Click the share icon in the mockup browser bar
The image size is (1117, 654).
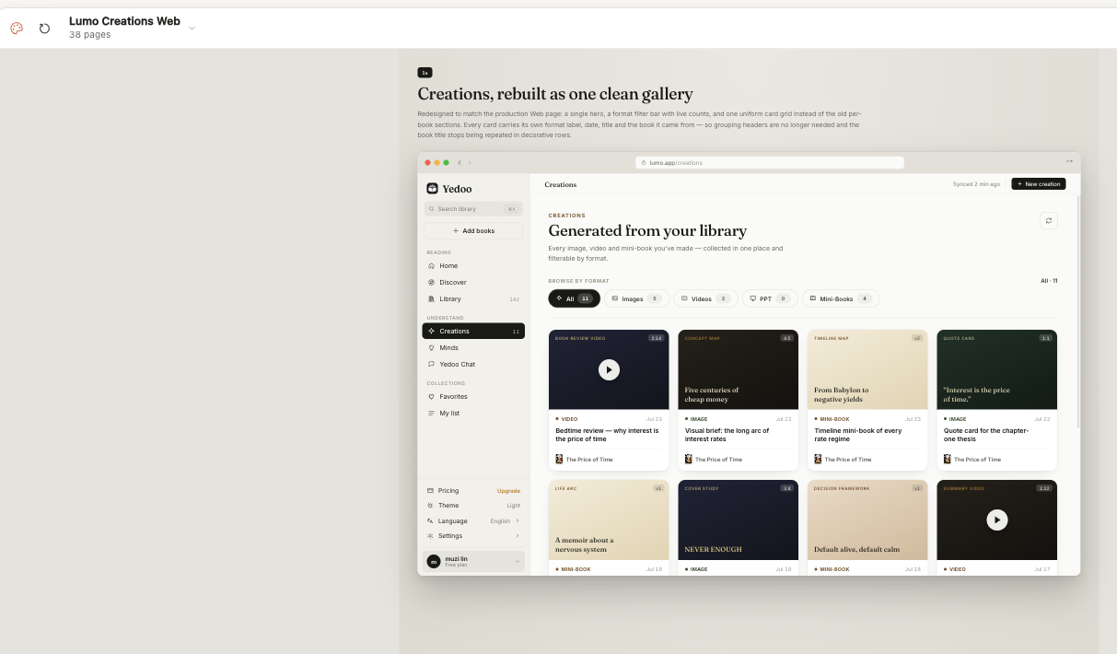coord(1070,161)
